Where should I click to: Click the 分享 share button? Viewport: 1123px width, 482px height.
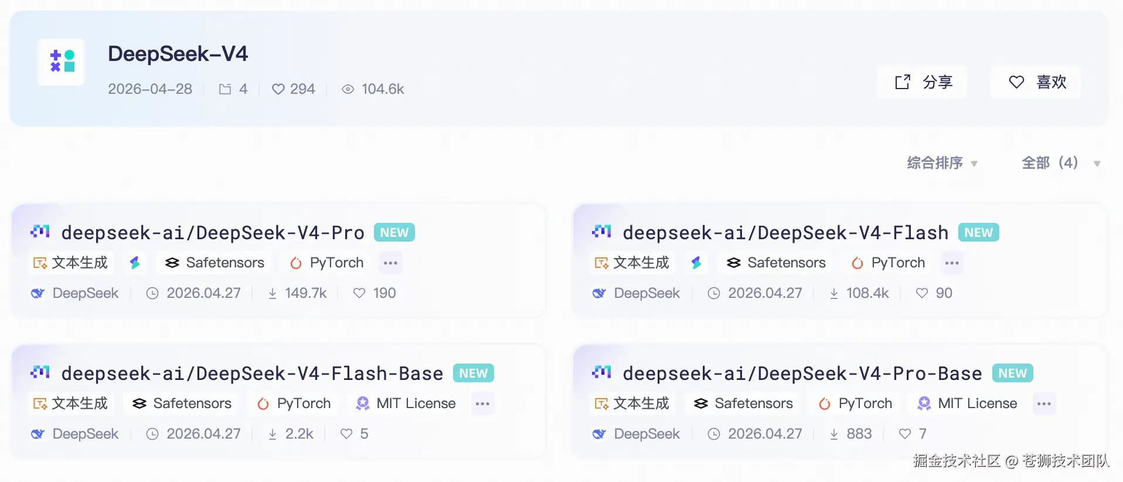click(923, 82)
